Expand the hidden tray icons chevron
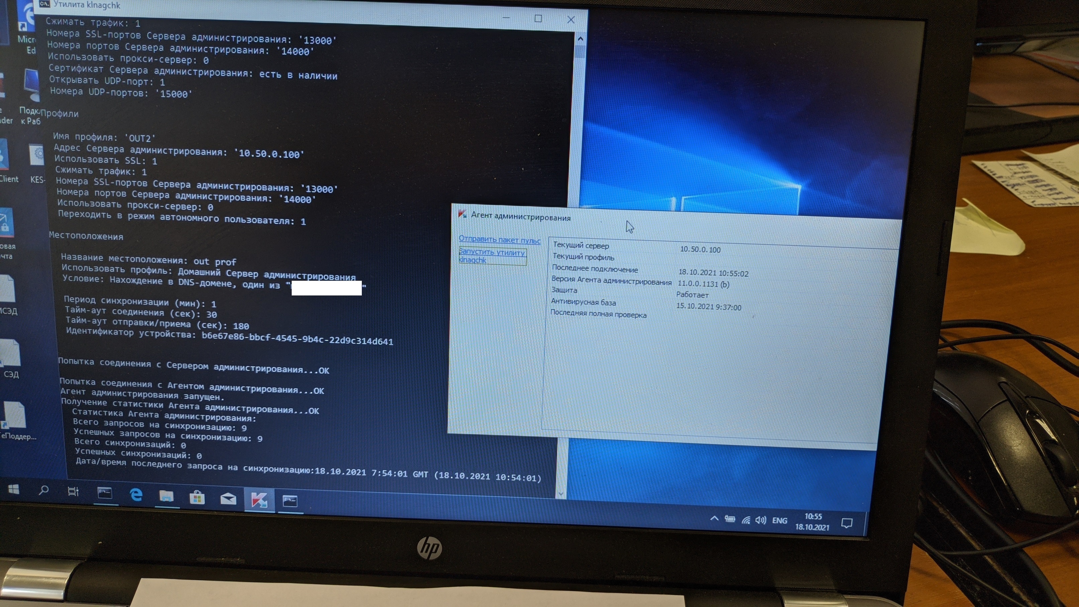The height and width of the screenshot is (607, 1079). point(714,519)
